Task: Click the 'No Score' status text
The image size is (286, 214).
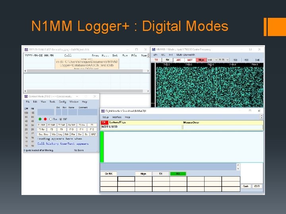Action: pos(79,150)
